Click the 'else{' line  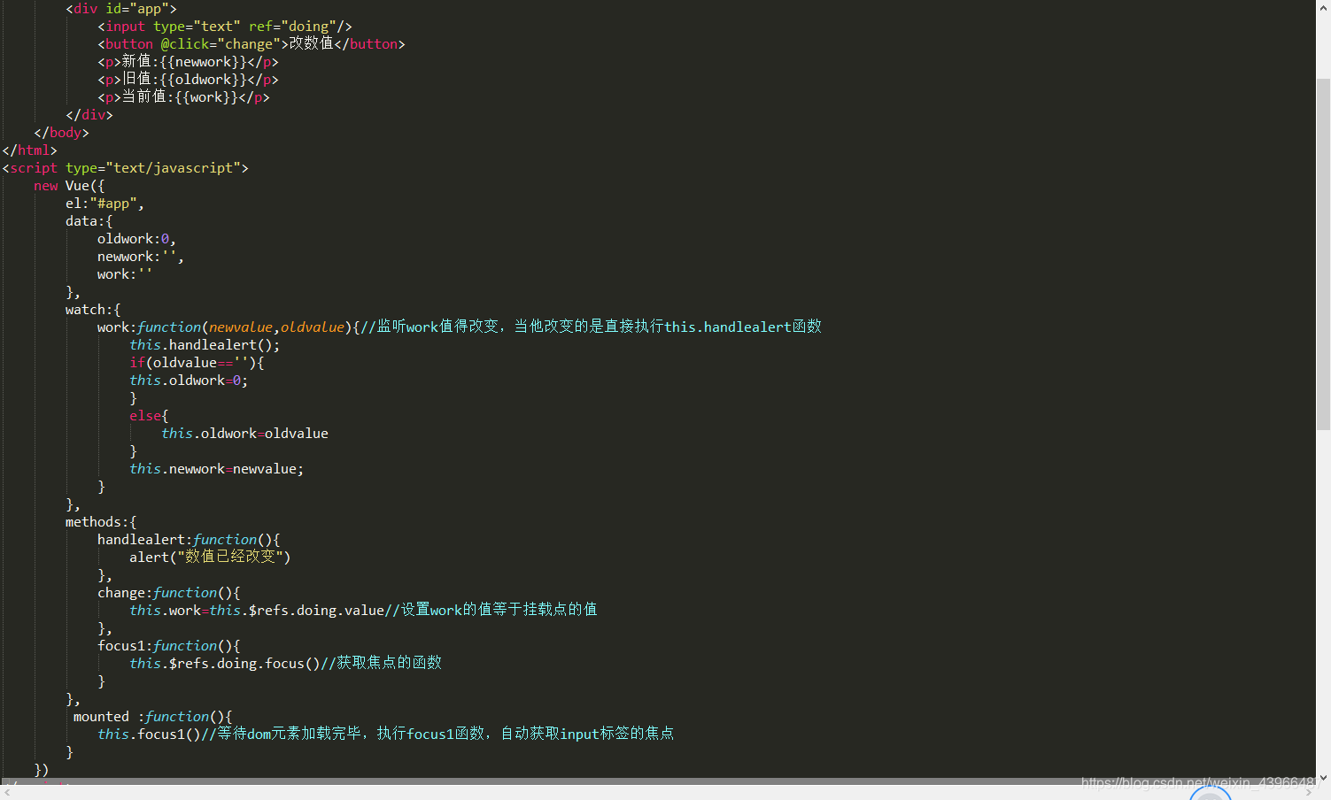(149, 416)
